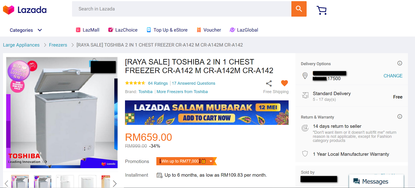Open the Messages chat widget

376,181
